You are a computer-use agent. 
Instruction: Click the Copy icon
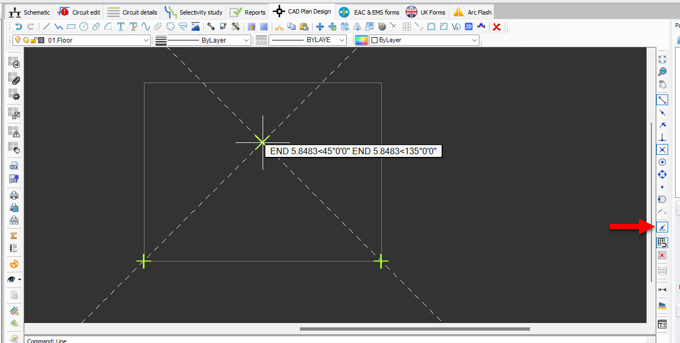(x=292, y=26)
